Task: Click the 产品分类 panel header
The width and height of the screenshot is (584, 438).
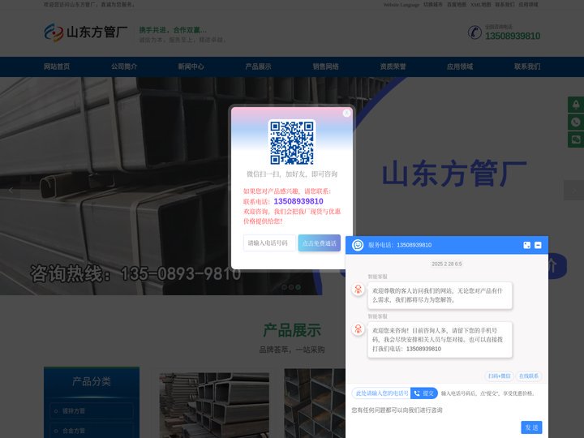Action: pyautogui.click(x=92, y=381)
